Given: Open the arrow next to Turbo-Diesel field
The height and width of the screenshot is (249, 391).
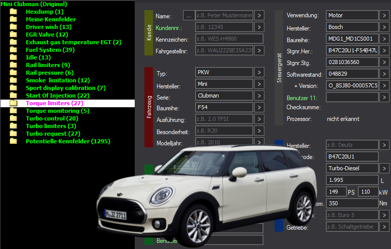Looking at the screenshot, I should click(384, 169).
